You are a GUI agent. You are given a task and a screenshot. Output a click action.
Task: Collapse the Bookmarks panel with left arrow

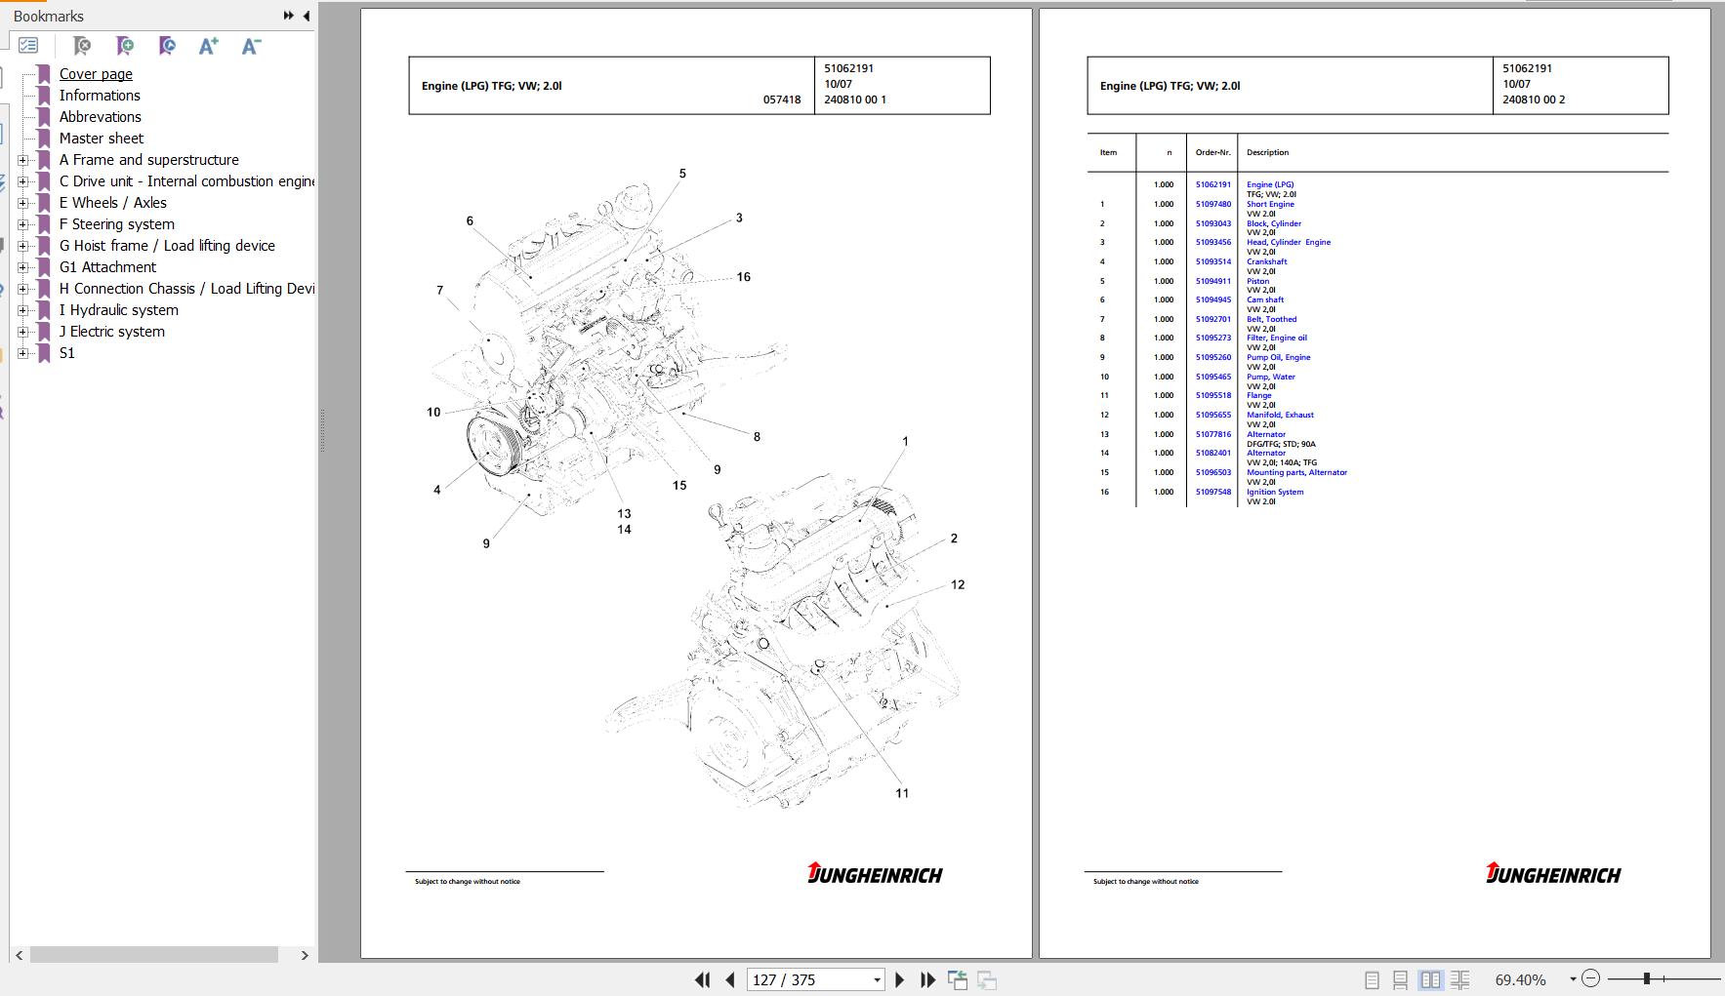click(x=307, y=16)
